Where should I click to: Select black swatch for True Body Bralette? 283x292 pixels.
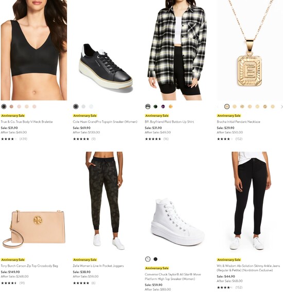[x=4, y=107]
